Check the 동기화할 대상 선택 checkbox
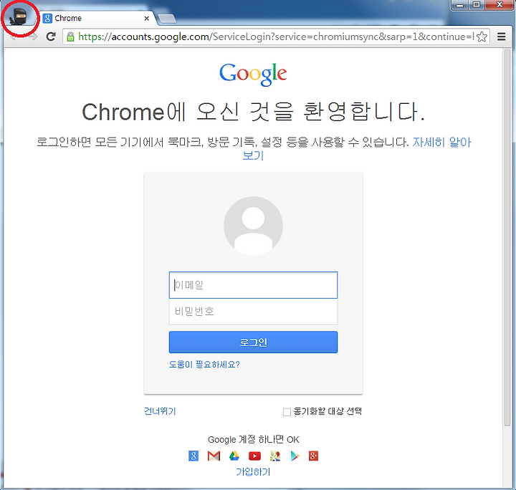Screen dimensions: 516x490 [x=287, y=412]
